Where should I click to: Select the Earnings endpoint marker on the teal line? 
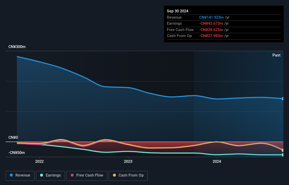283,155
